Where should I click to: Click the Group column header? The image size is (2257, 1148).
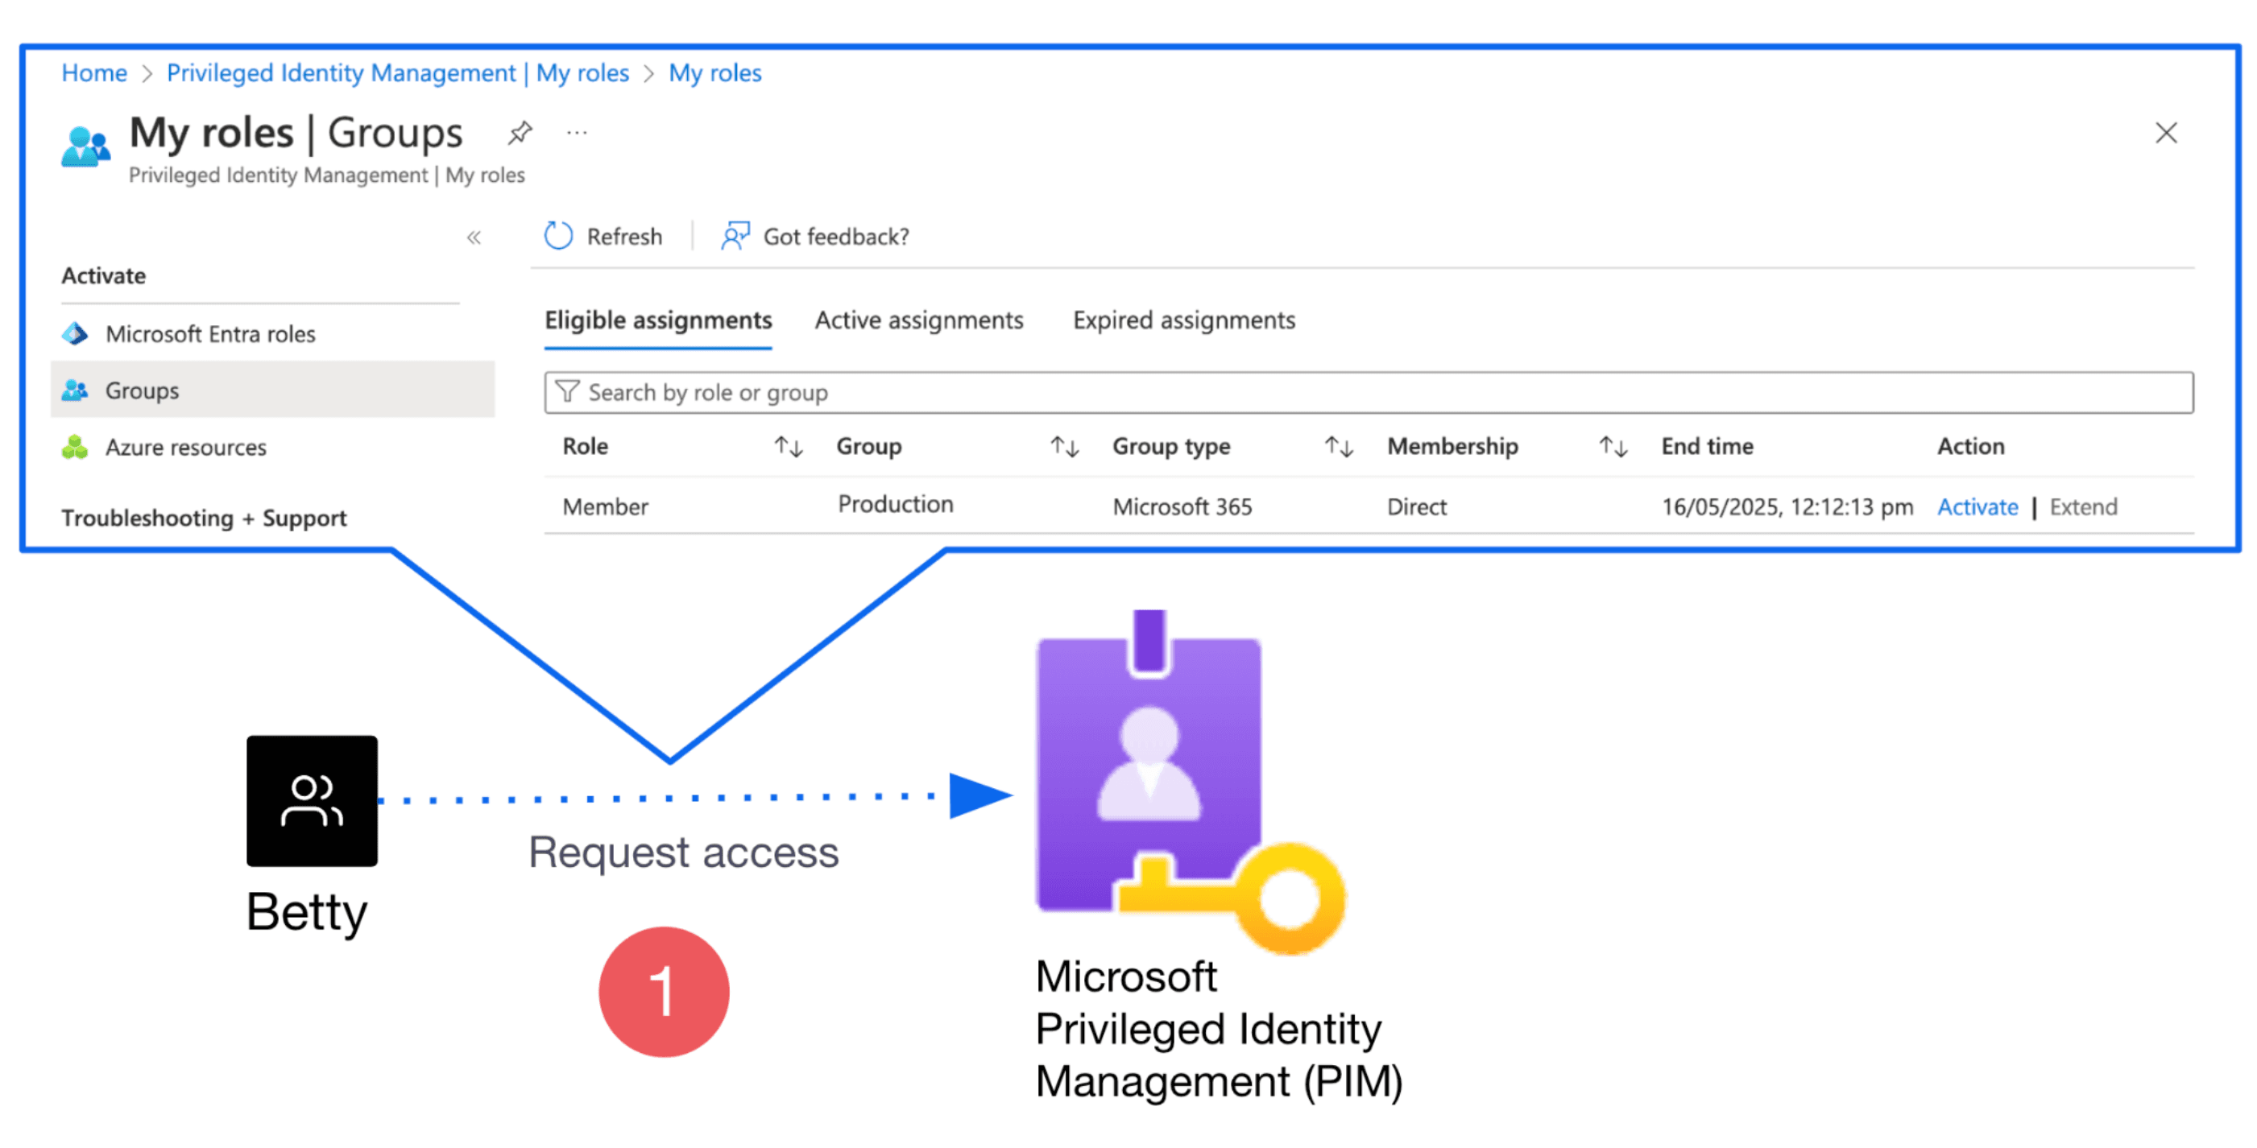click(x=868, y=447)
